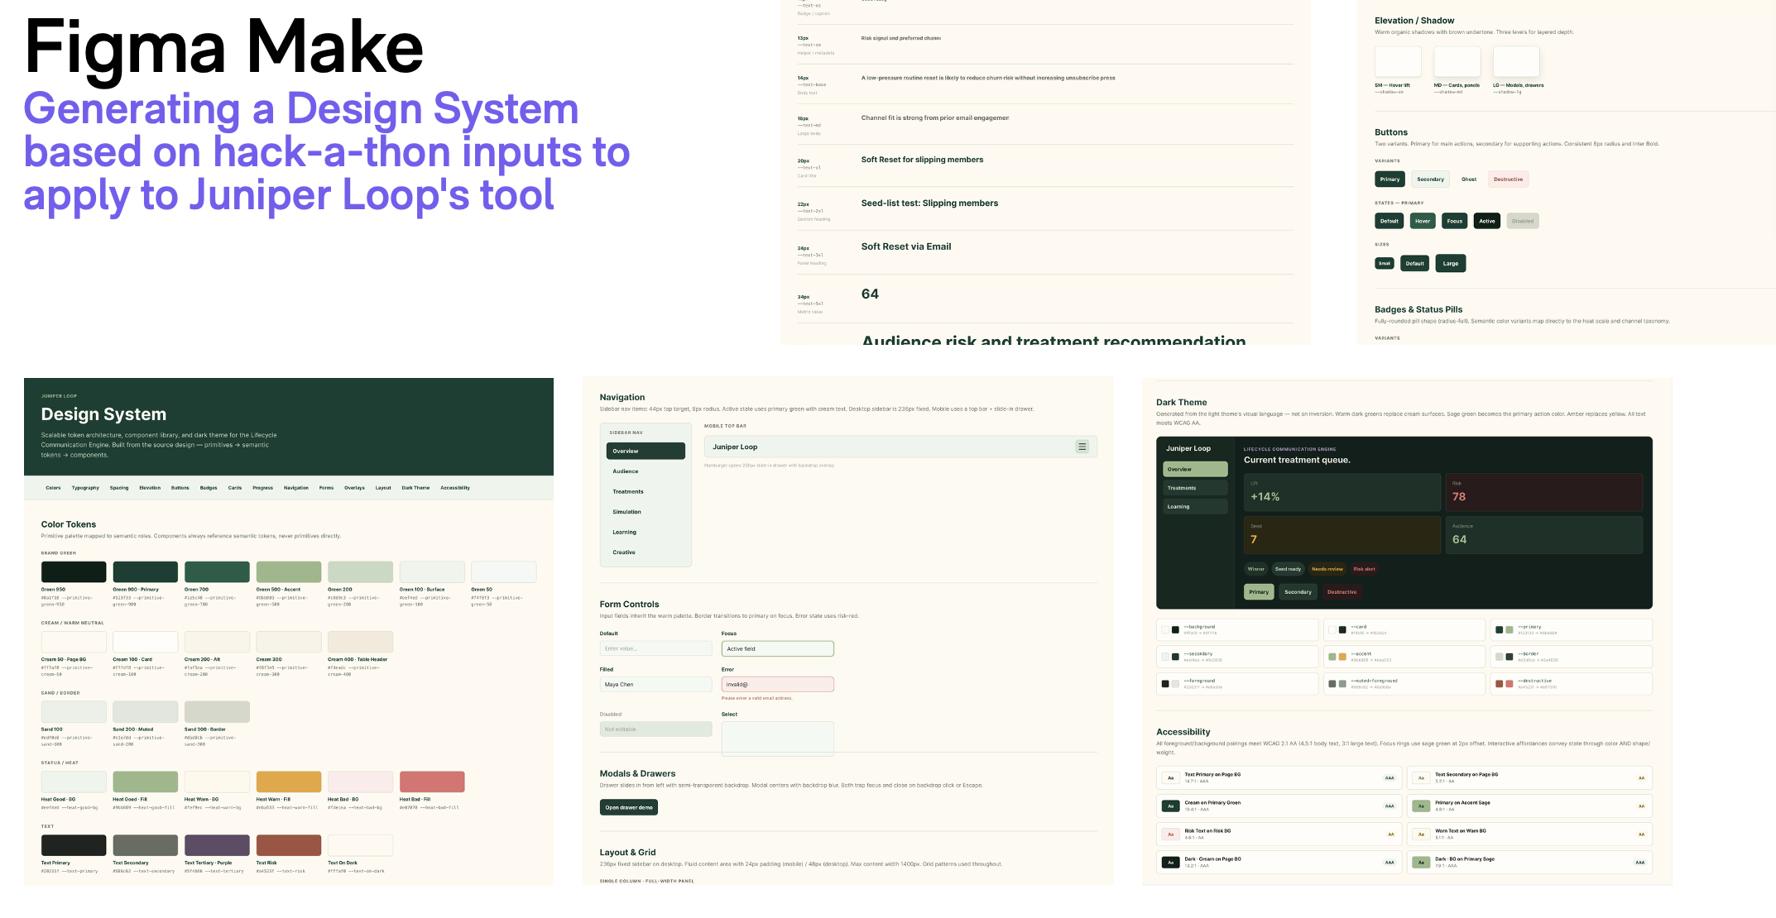
Task: Click the Risk alert pill
Action: click(x=1364, y=569)
